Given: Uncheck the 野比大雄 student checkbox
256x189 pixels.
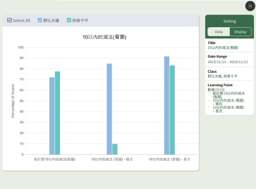Looking at the screenshot, I should pyautogui.click(x=40, y=20).
